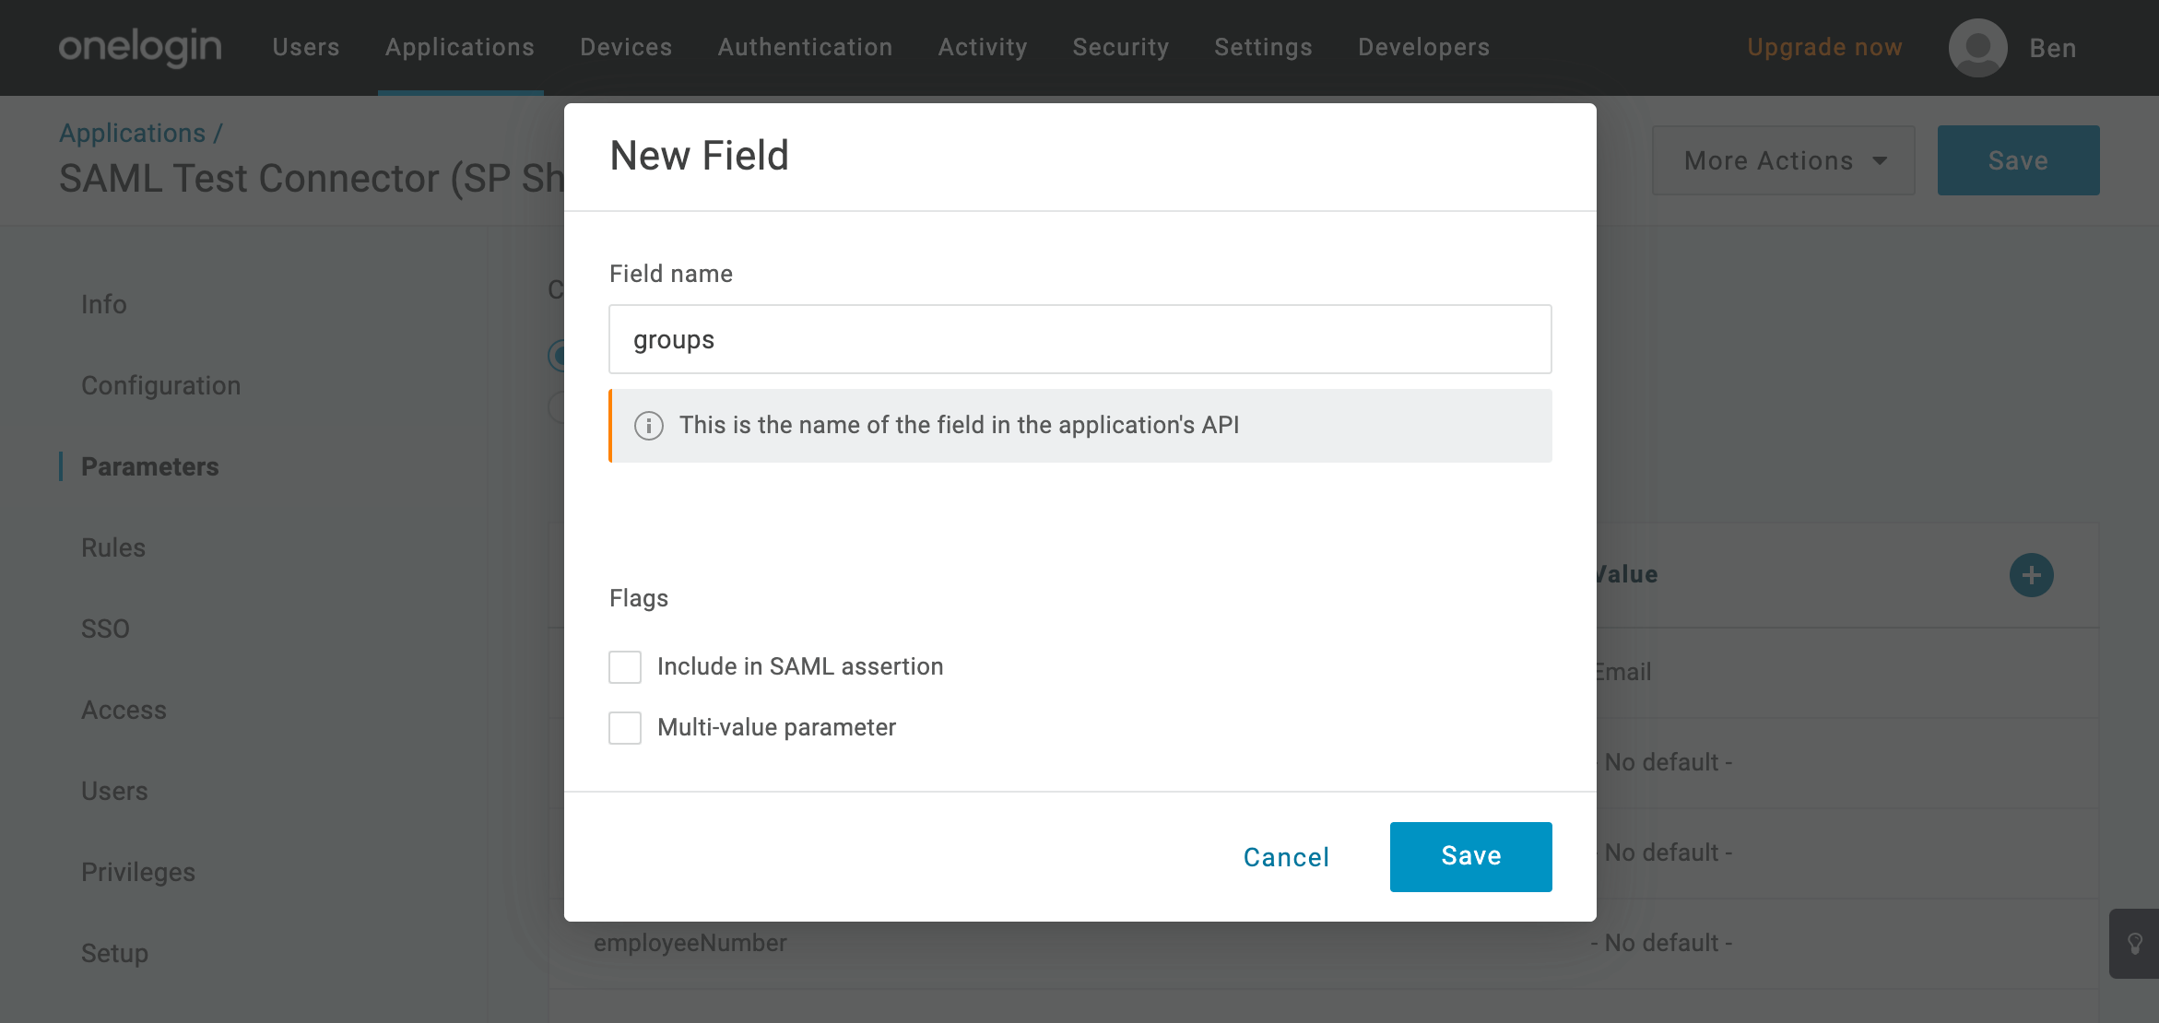Click the Upgrade now link
Screen dimensions: 2159x1023
click(x=1824, y=47)
